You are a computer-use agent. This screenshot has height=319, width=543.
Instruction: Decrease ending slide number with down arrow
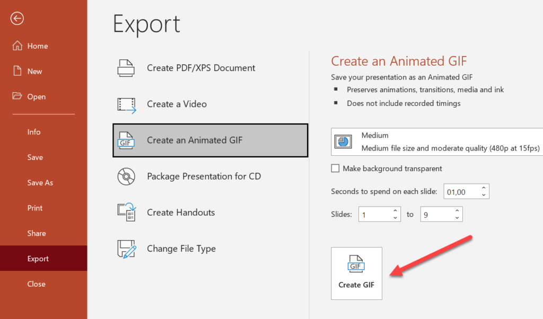457,218
